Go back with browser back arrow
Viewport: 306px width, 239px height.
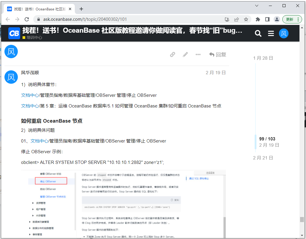tap(8, 19)
